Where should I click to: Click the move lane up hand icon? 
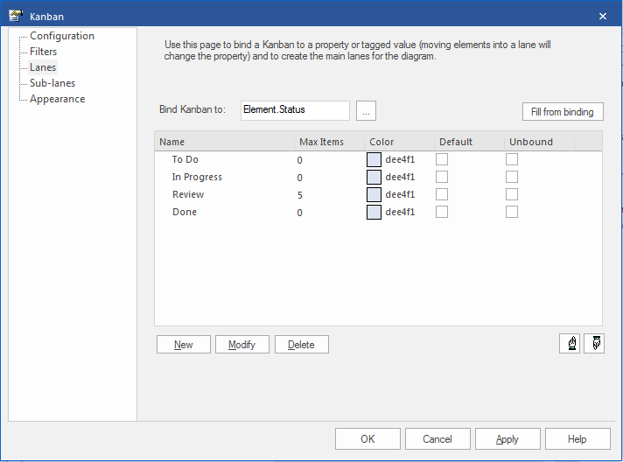(570, 344)
